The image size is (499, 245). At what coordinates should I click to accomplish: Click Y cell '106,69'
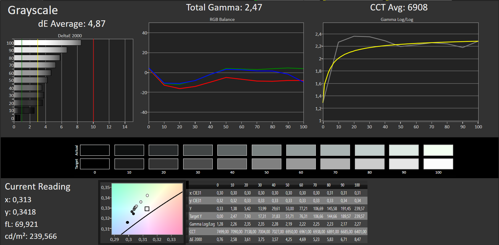coord(318,209)
